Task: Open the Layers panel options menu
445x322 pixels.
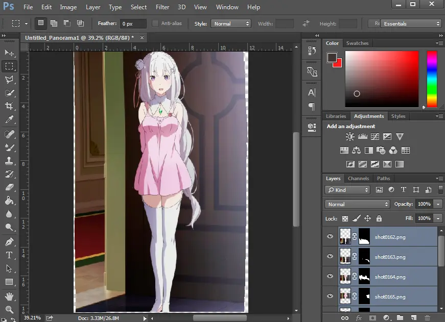Action: (439, 178)
